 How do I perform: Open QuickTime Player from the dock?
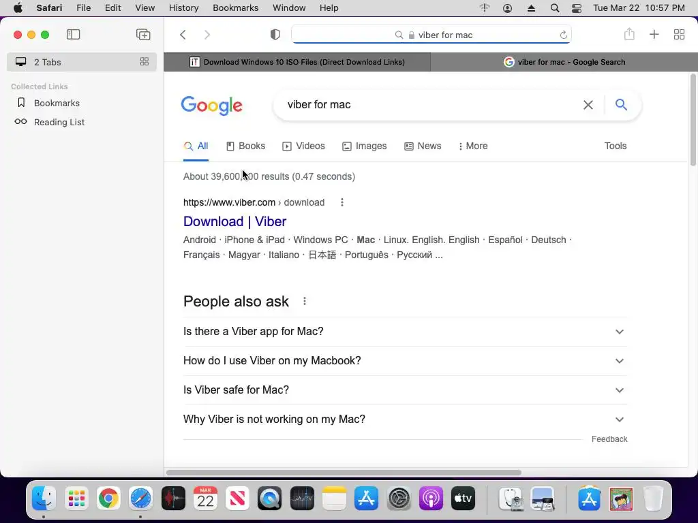[269, 498]
